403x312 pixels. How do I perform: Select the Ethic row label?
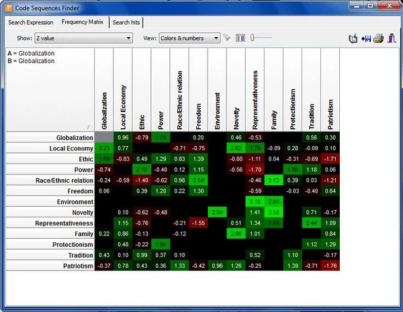coord(50,159)
